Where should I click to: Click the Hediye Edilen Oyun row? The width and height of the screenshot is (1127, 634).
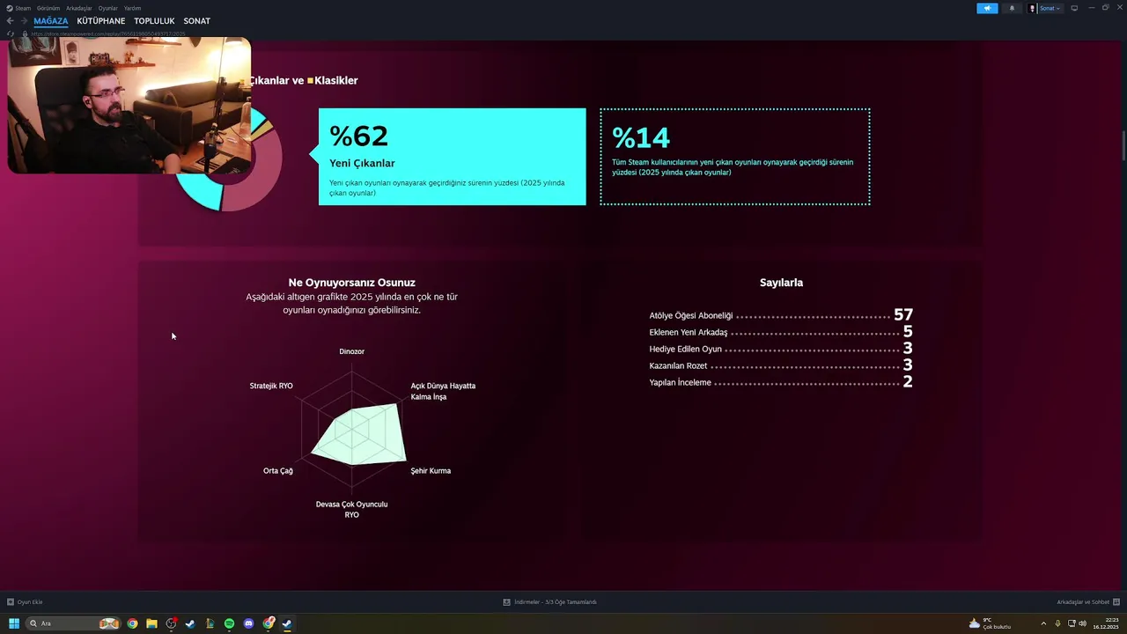click(781, 349)
